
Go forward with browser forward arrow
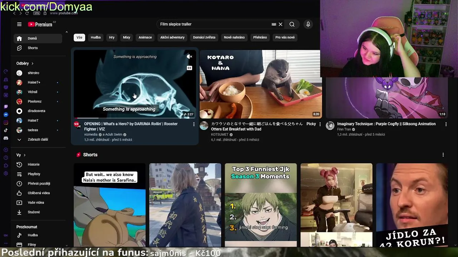point(20,13)
